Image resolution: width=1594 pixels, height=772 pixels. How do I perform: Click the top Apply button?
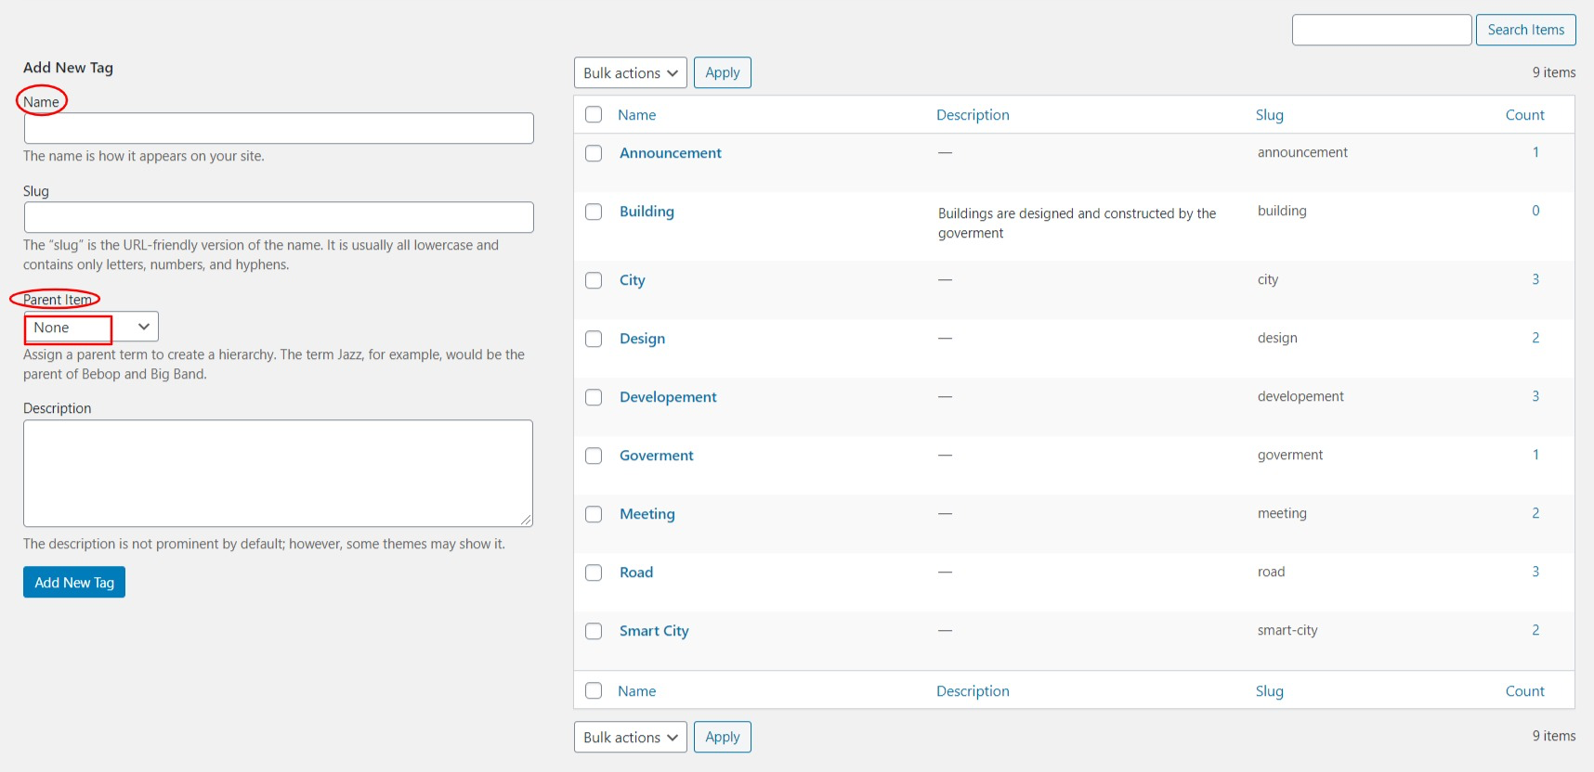722,73
